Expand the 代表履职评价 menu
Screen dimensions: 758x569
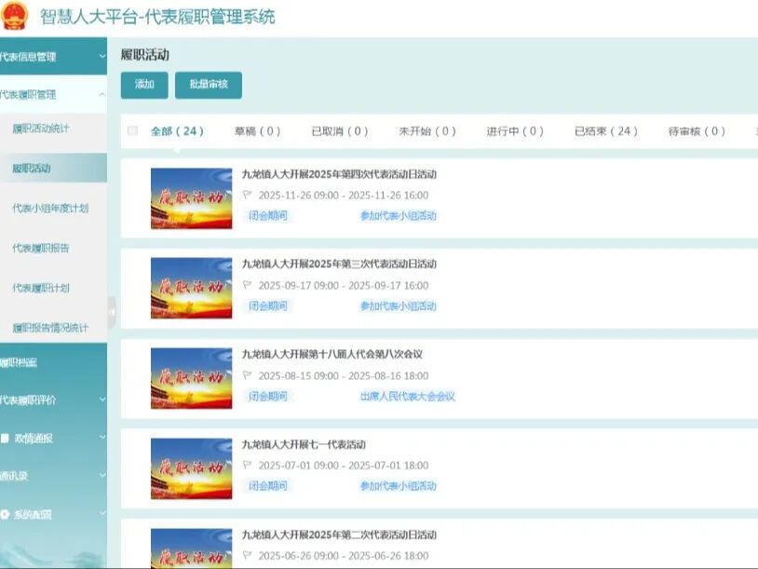102,400
